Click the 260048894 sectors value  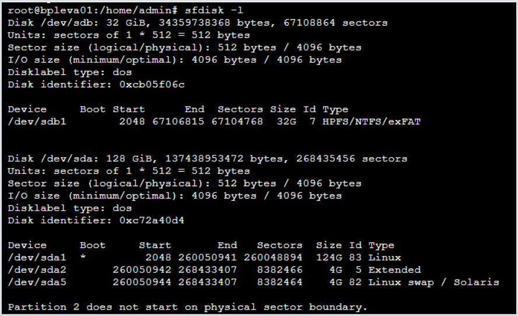[x=279, y=257]
